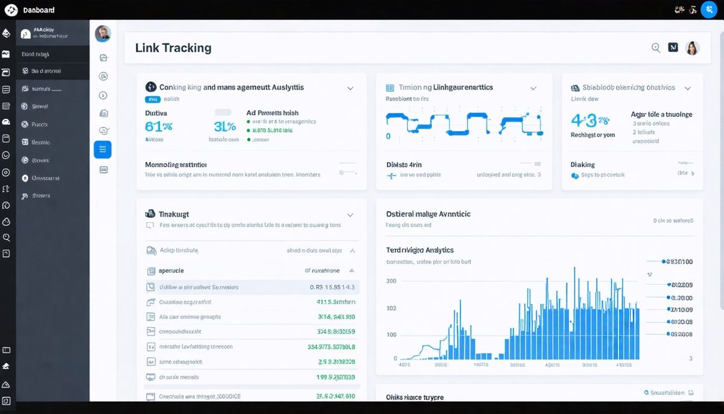Click the blue tag badge under Conking king title
The width and height of the screenshot is (724, 414).
tap(153, 99)
